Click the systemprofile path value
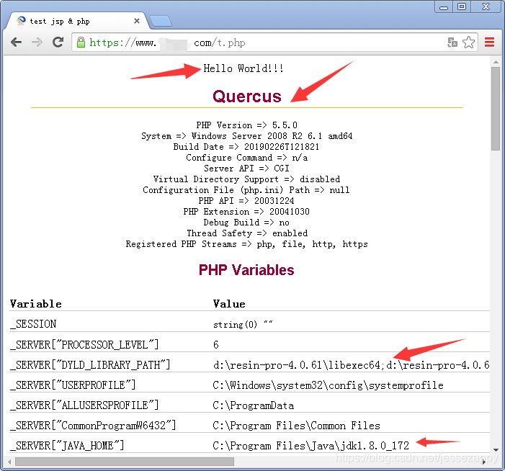The image size is (505, 471). click(329, 385)
